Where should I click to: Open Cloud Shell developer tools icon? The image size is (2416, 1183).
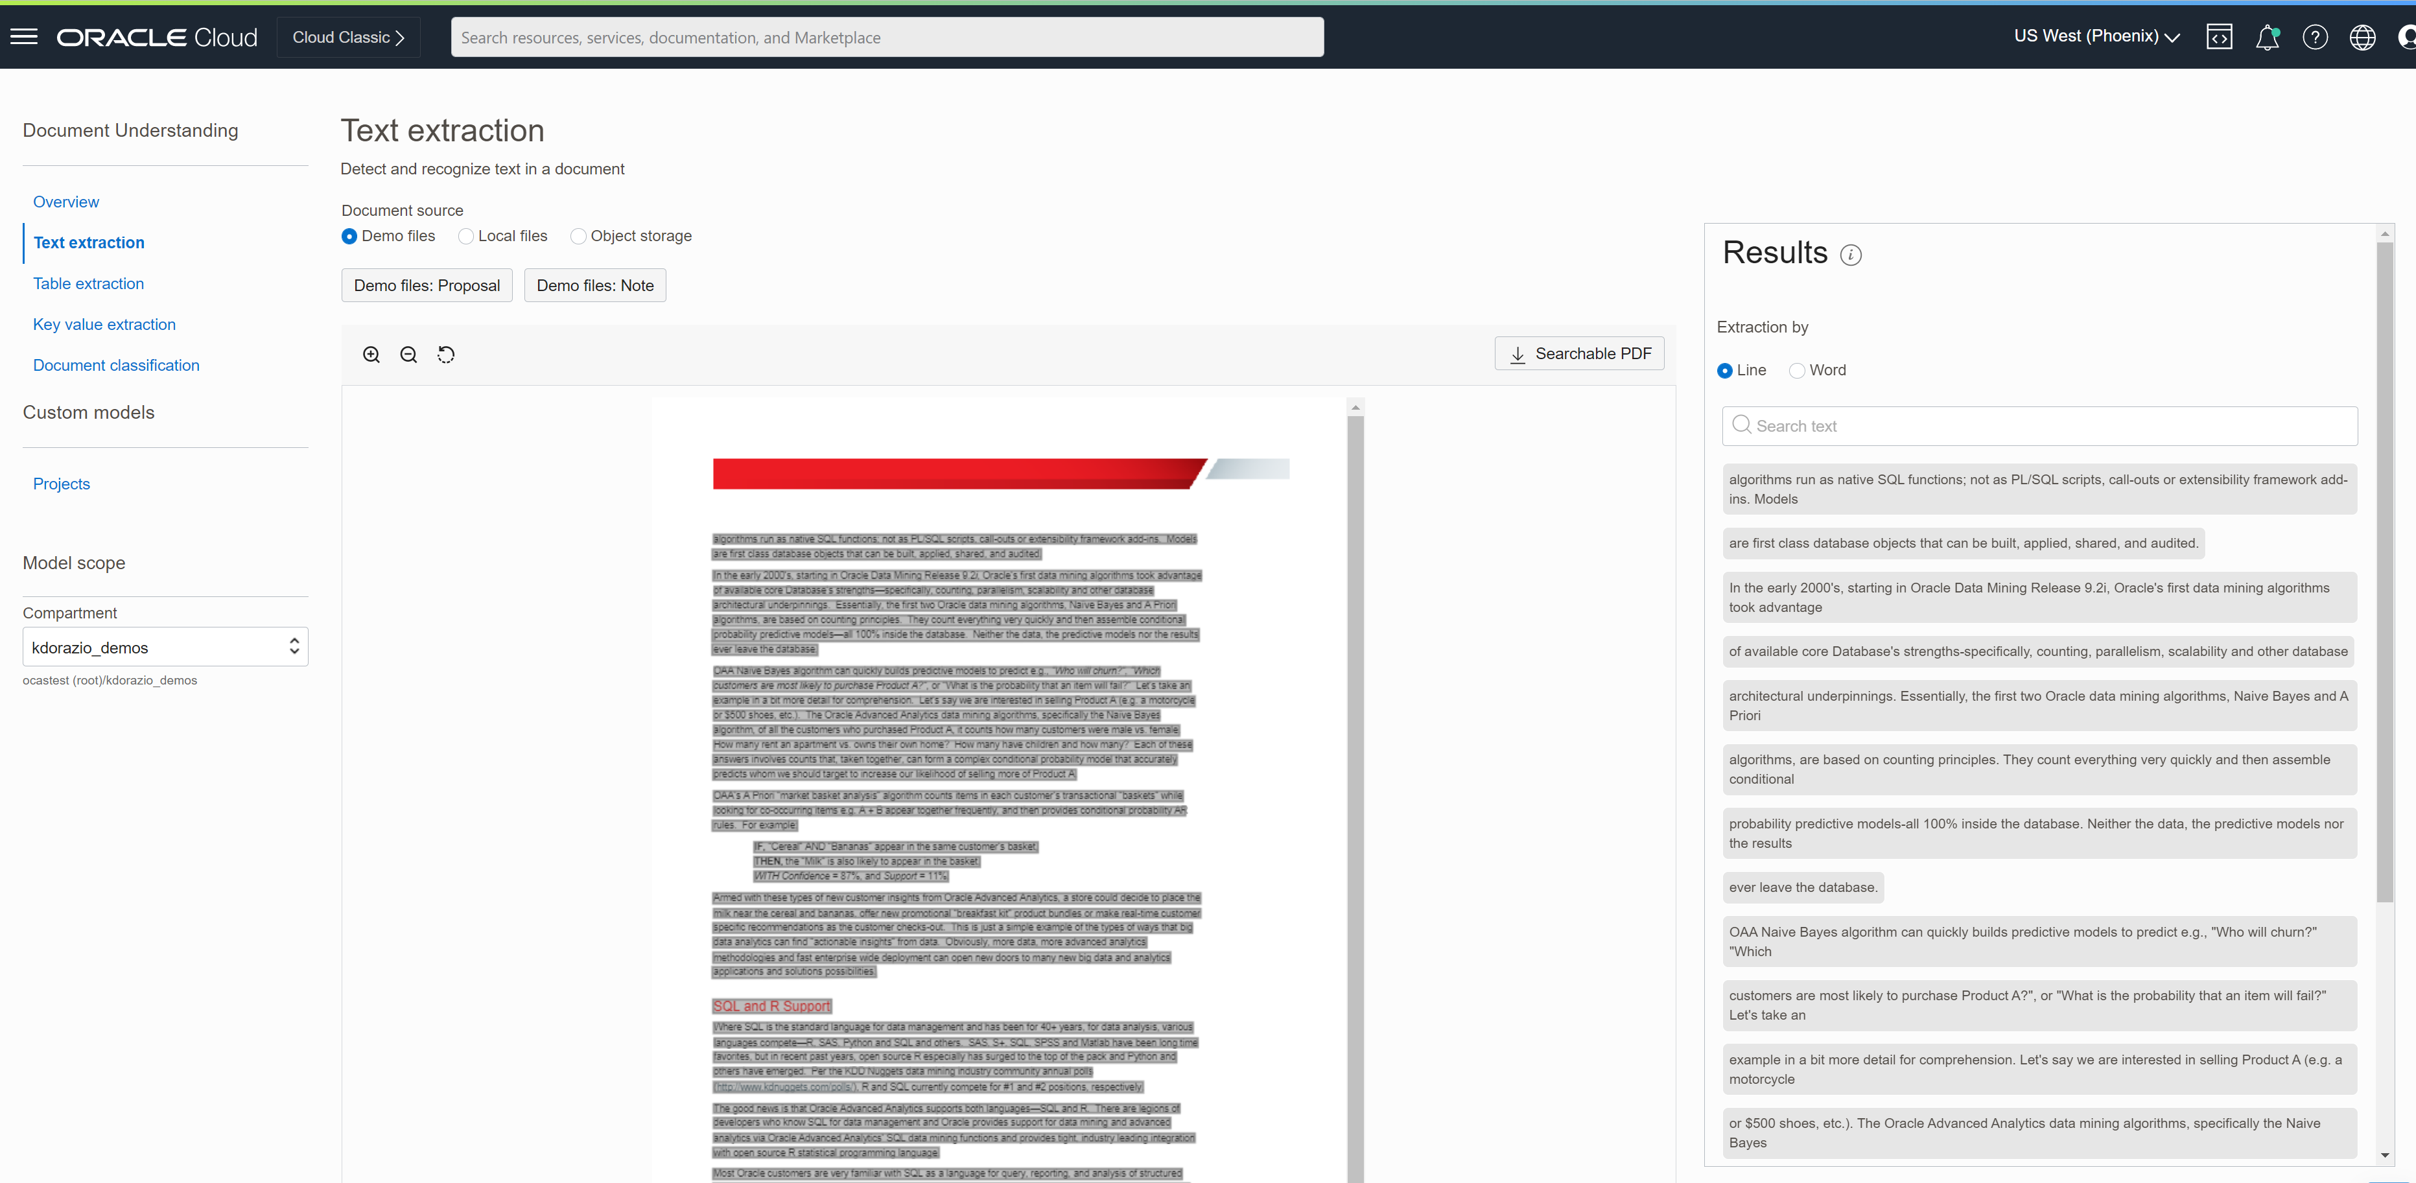point(2219,36)
